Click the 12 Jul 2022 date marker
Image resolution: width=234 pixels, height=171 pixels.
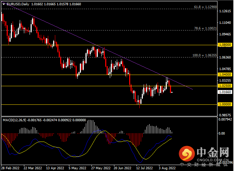145,168
